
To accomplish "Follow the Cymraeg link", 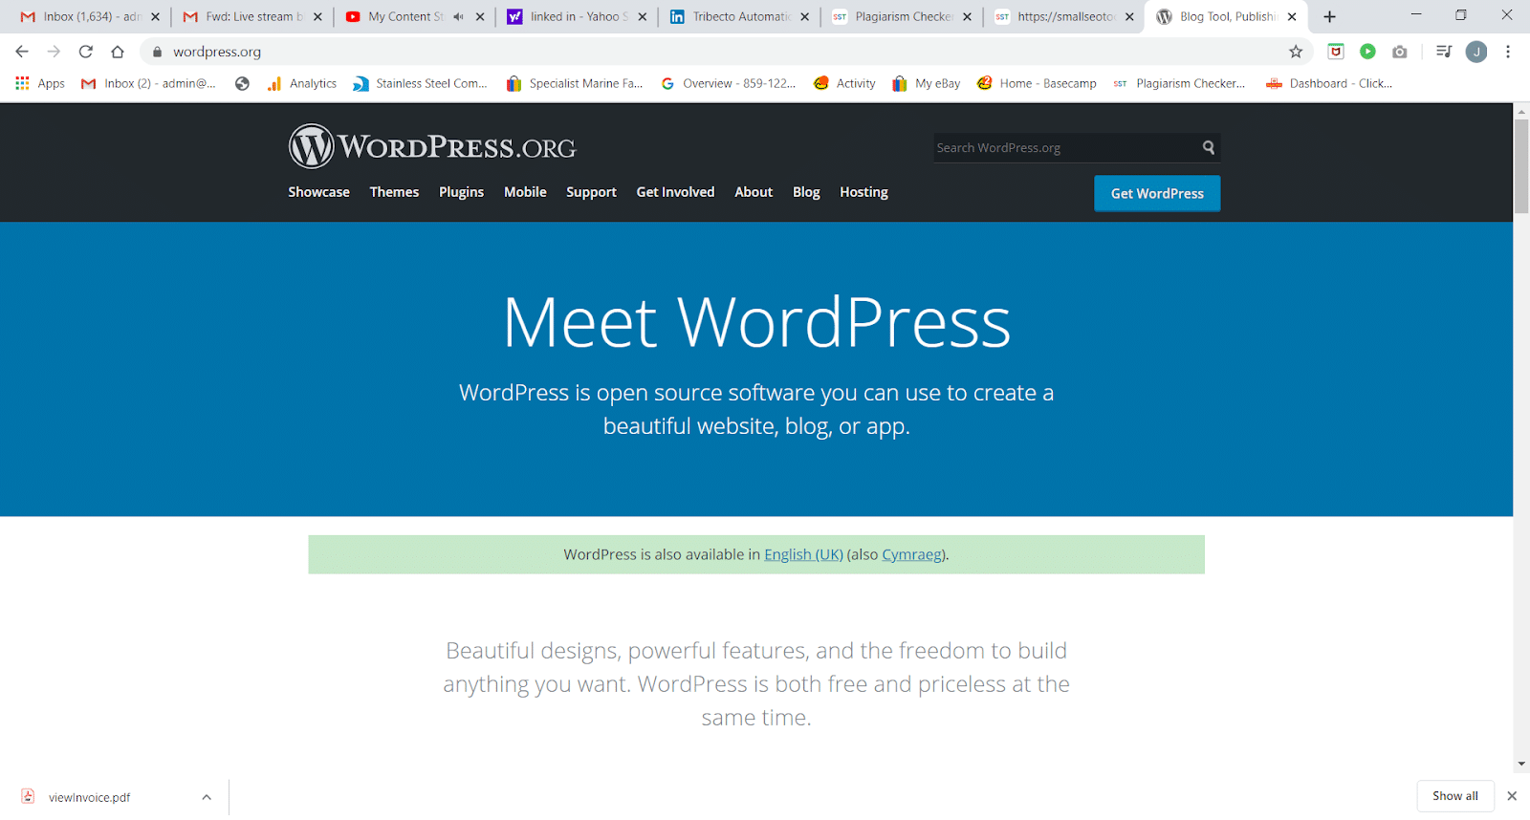I will 911,554.
